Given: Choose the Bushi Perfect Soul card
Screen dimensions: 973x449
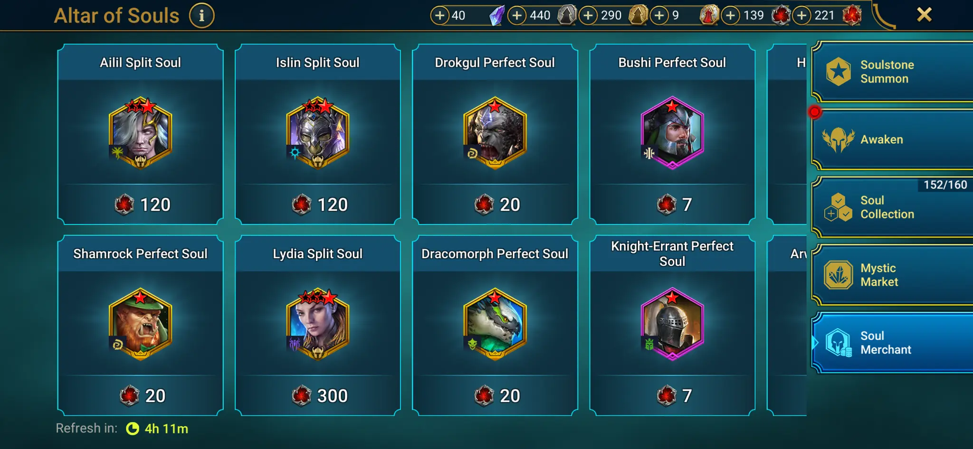Looking at the screenshot, I should (672, 134).
